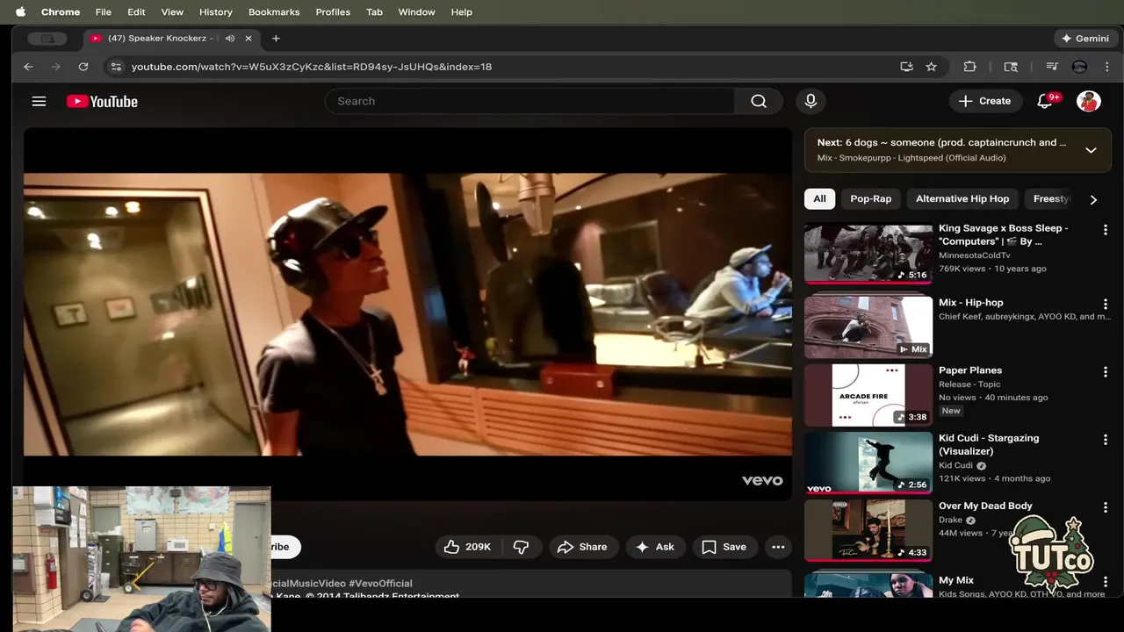
Task: Click the search magnifier button
Action: pyautogui.click(x=759, y=101)
